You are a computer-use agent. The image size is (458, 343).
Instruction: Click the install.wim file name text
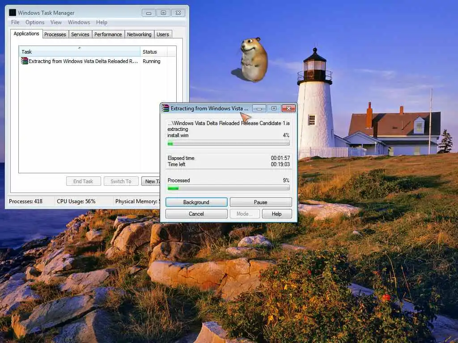tap(178, 135)
